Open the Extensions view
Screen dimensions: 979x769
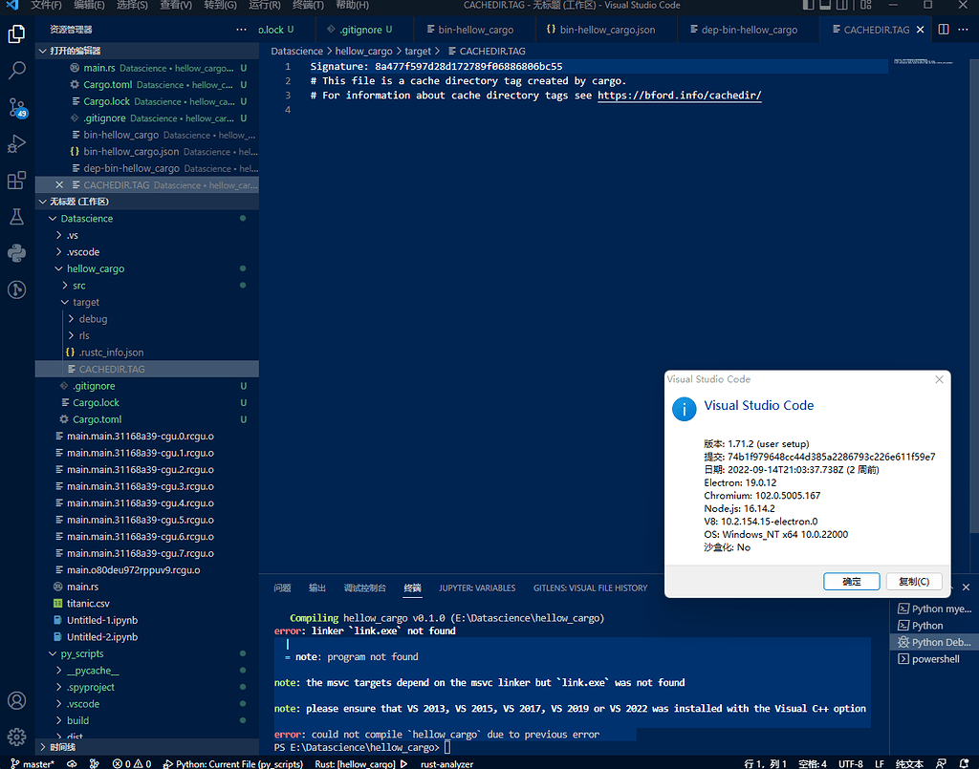pos(17,181)
